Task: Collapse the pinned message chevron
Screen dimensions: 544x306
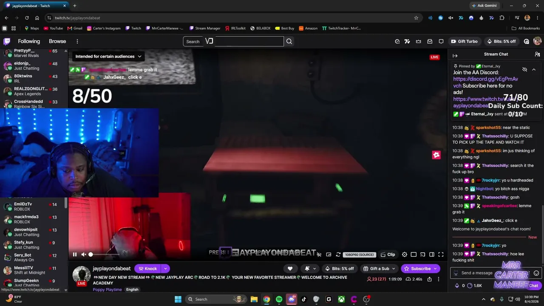Action: [534, 69]
